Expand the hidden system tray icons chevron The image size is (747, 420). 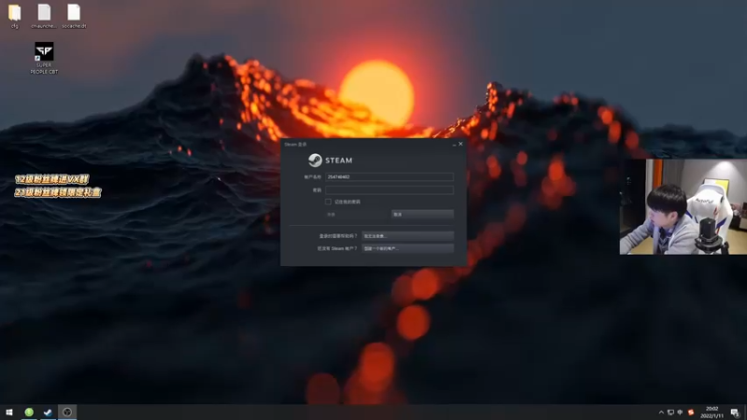coord(661,413)
